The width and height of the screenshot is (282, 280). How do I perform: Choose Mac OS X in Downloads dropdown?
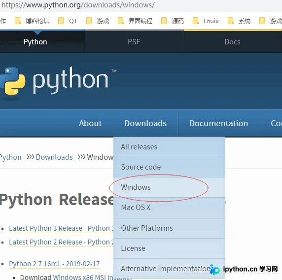click(x=169, y=208)
